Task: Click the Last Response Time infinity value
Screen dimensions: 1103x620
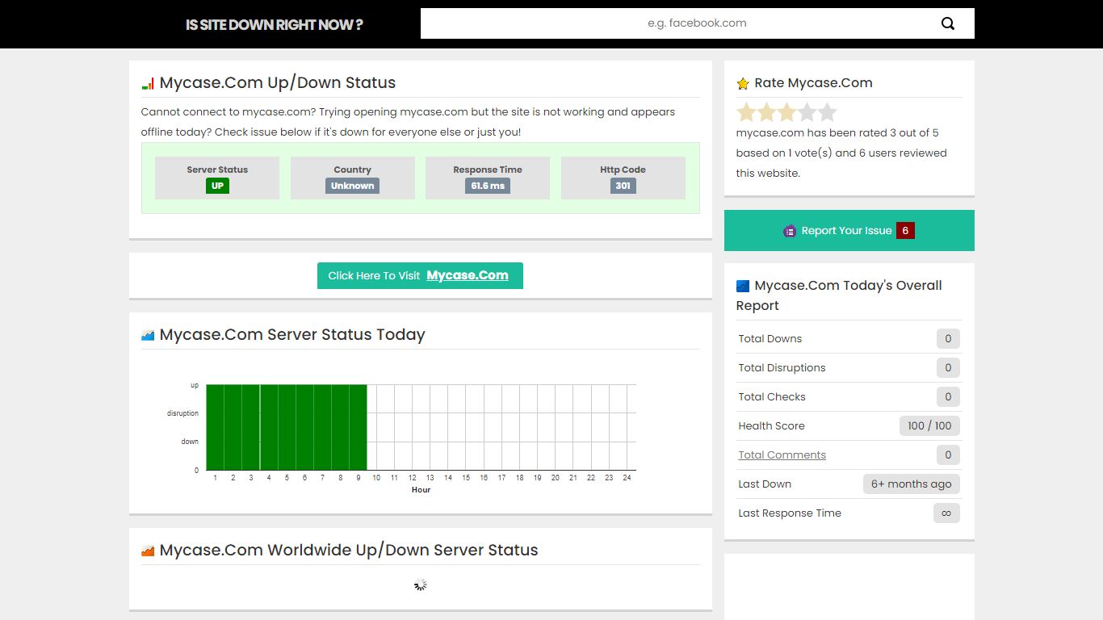Action: (x=946, y=513)
